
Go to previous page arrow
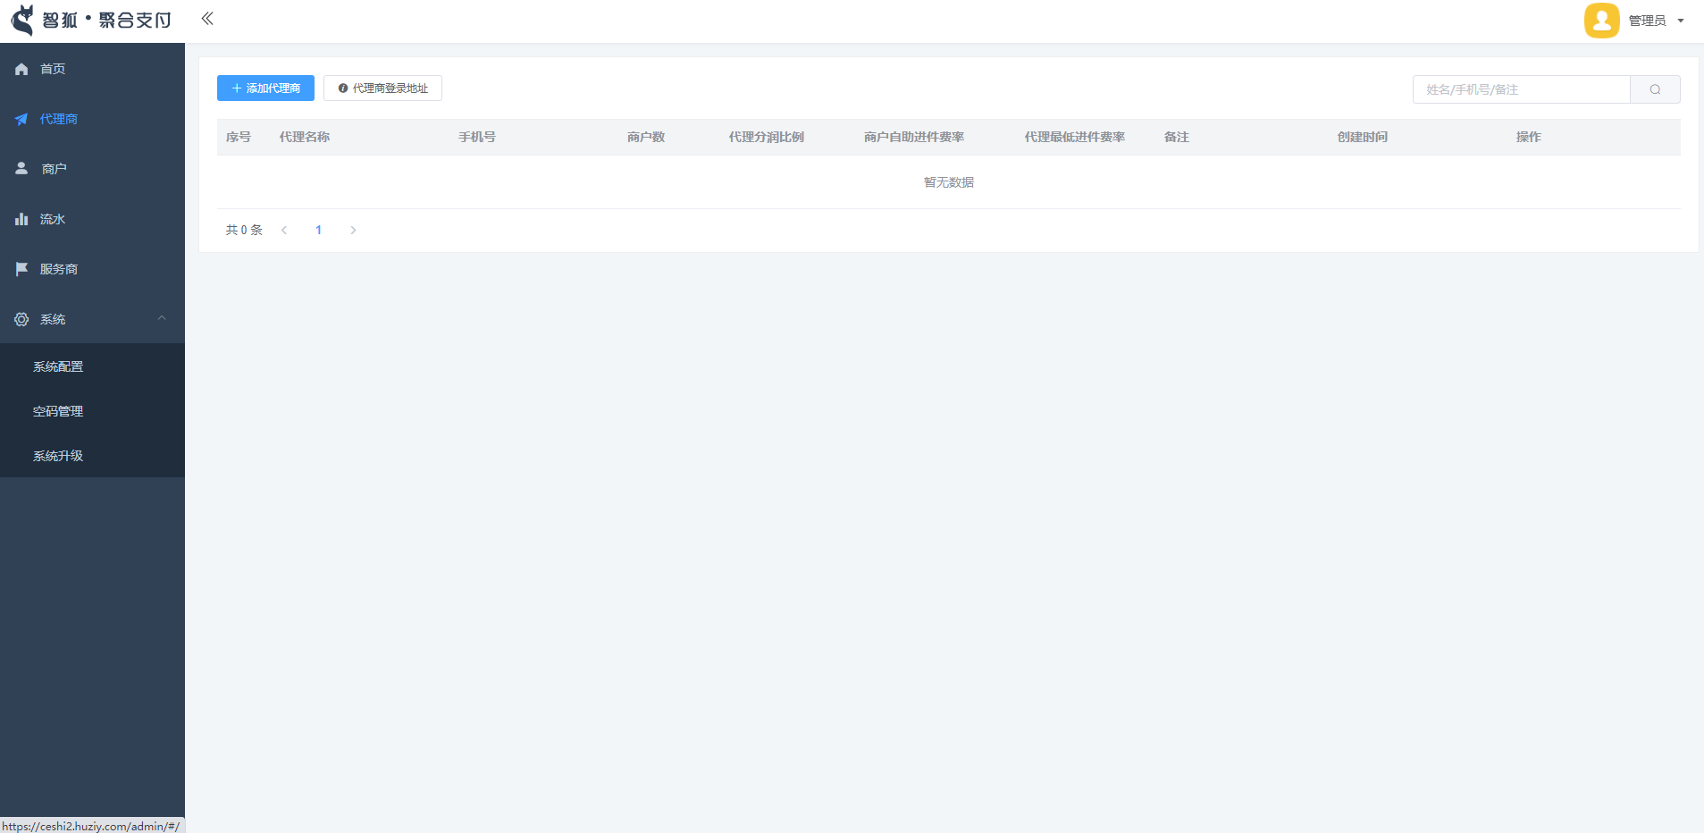tap(284, 231)
